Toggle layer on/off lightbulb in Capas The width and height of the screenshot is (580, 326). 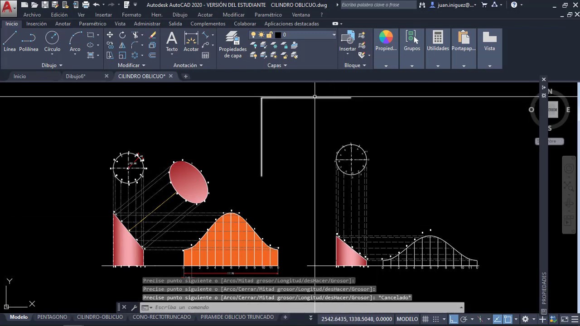[x=254, y=35]
